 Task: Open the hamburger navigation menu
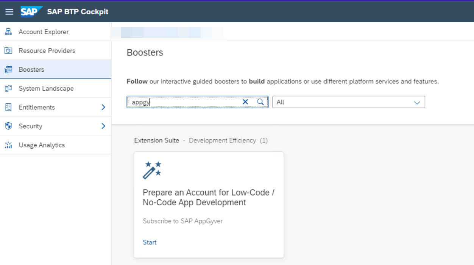9,12
